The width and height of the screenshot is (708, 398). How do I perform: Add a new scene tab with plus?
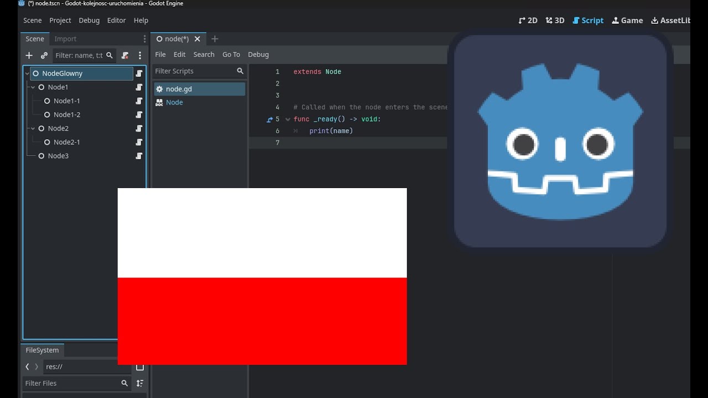[x=215, y=39]
